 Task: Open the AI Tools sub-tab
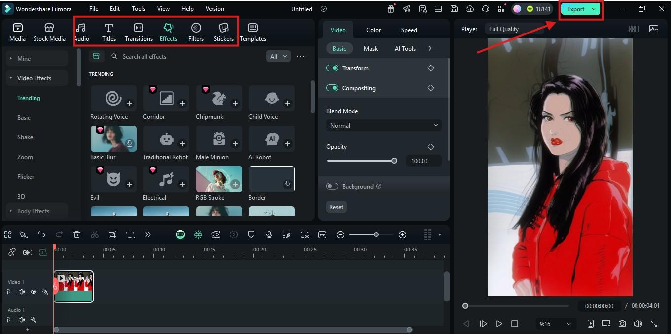(x=405, y=49)
